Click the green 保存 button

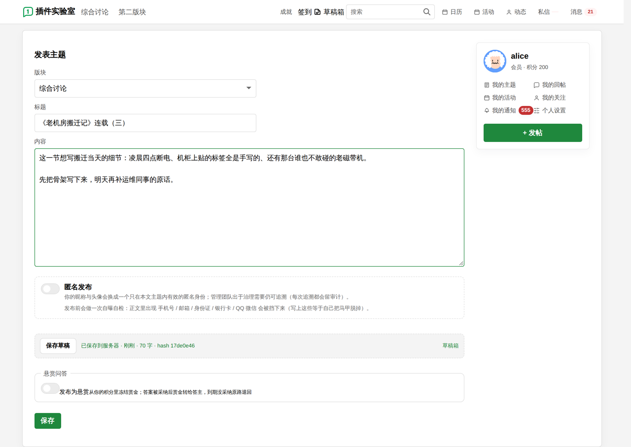[x=48, y=421]
